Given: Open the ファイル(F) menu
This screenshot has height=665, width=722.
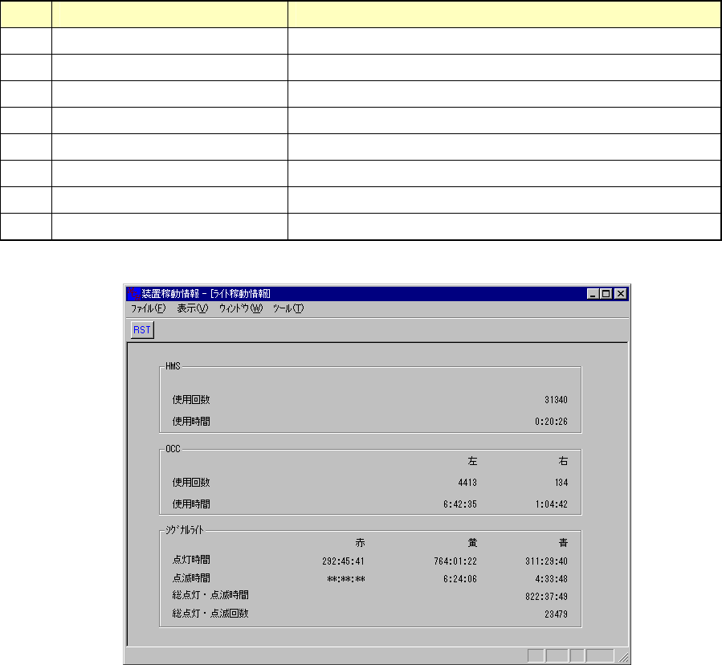Looking at the screenshot, I should coord(148,308).
